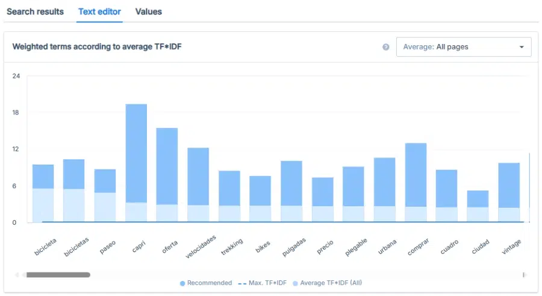Toggle the Recommended legend item

coord(209,283)
